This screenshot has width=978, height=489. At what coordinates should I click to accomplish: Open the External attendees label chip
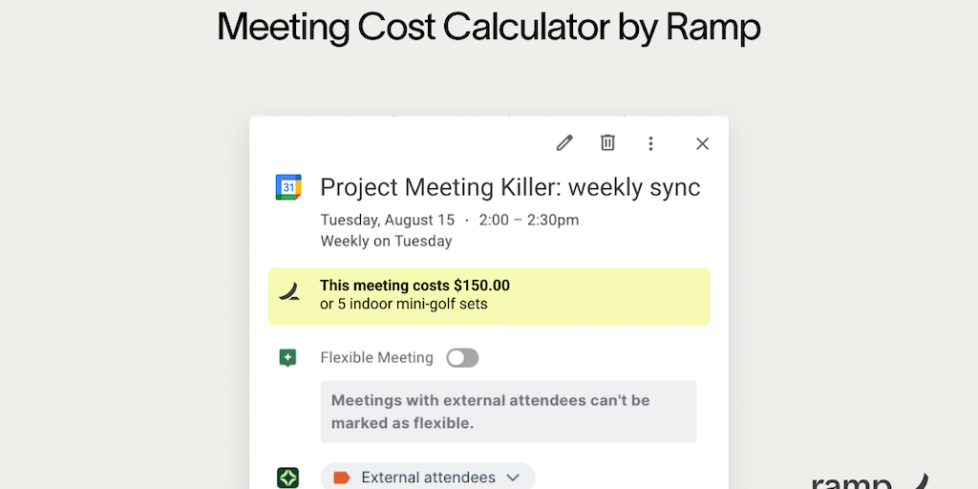tap(428, 477)
